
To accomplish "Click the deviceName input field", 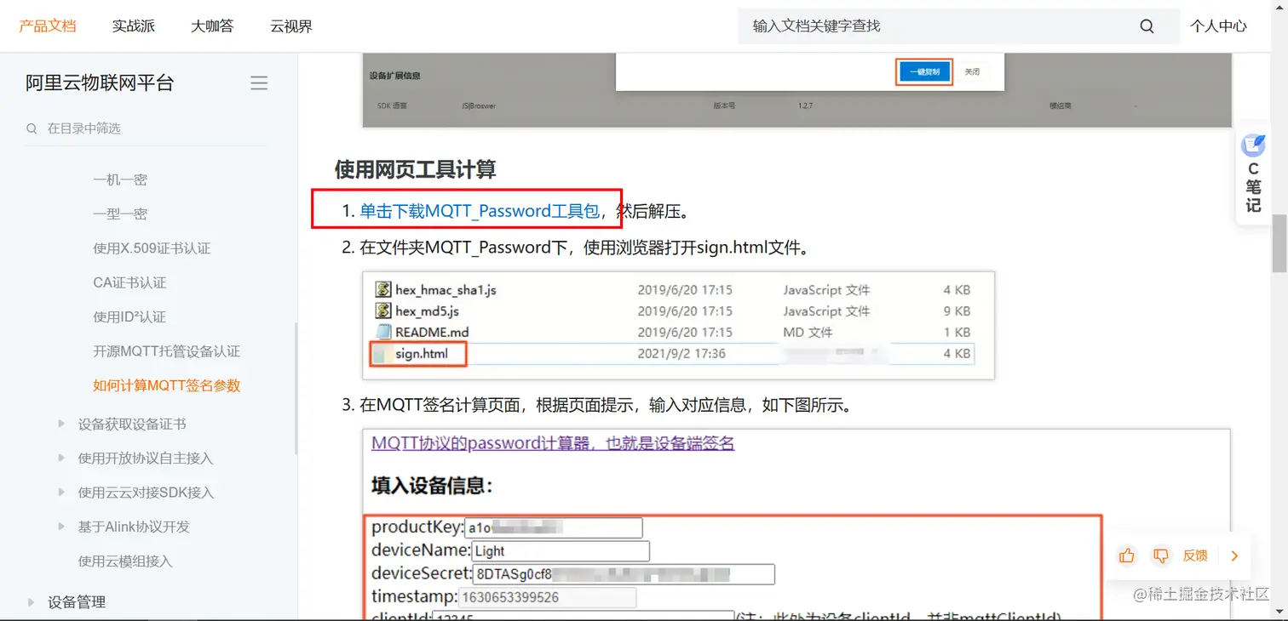I will [x=560, y=551].
